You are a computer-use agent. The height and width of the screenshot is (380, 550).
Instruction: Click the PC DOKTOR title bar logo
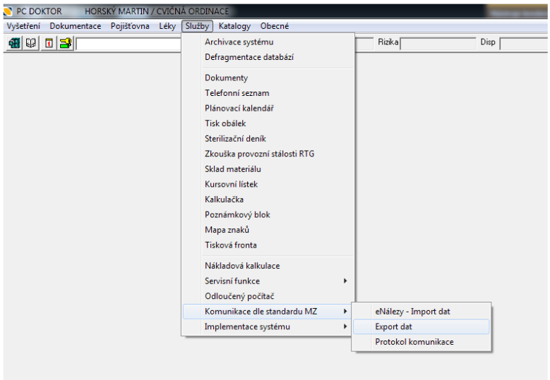(8, 12)
